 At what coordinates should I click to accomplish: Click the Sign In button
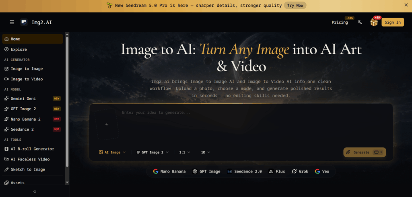click(x=393, y=23)
